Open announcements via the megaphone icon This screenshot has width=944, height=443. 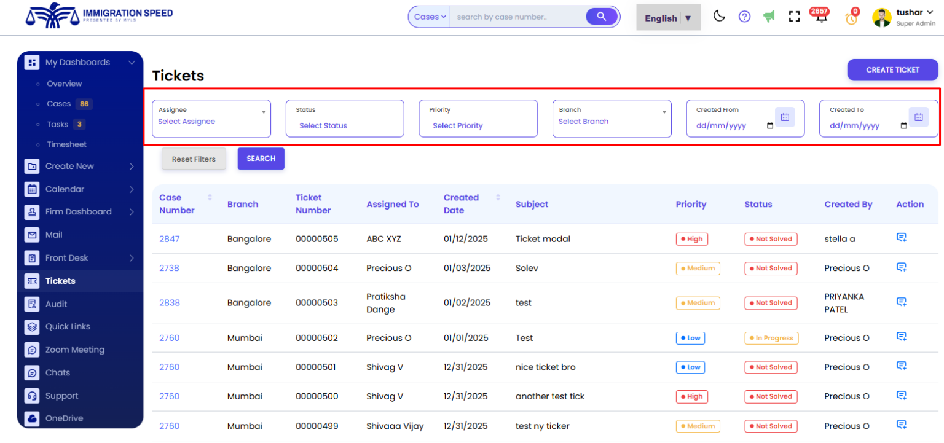click(x=769, y=17)
